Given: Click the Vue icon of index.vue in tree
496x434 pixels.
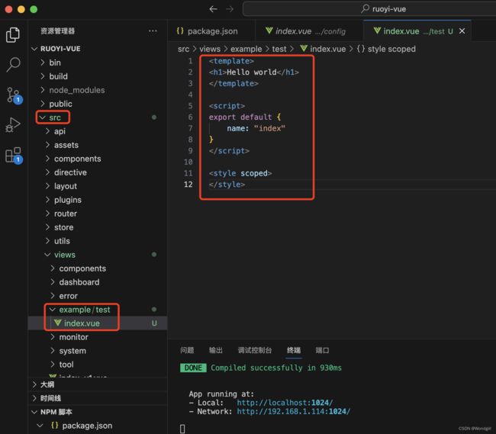Looking at the screenshot, I should coord(57,323).
